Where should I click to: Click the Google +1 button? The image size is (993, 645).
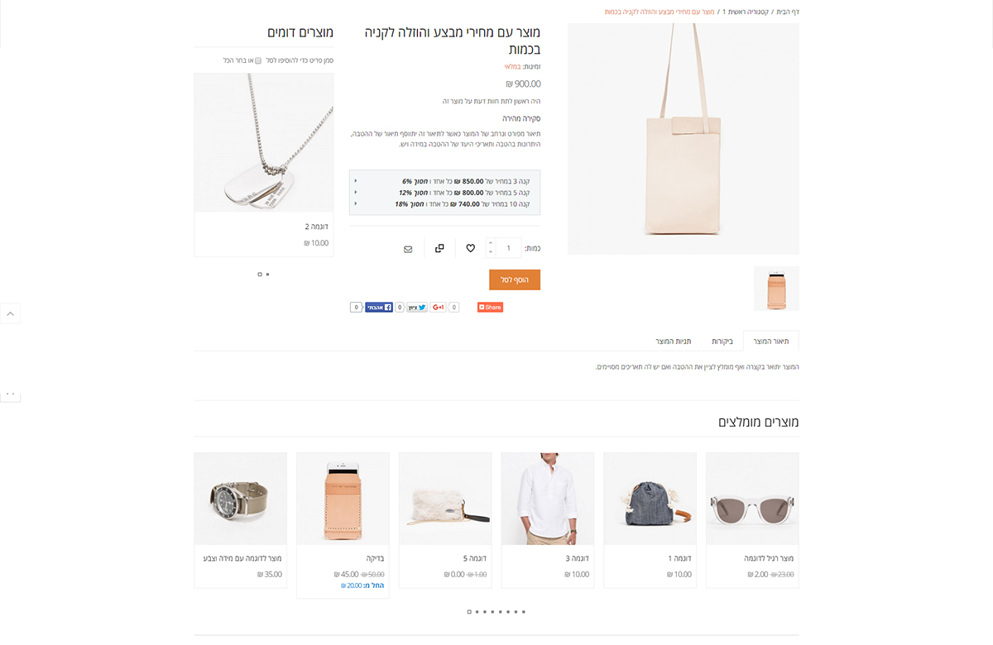click(438, 307)
